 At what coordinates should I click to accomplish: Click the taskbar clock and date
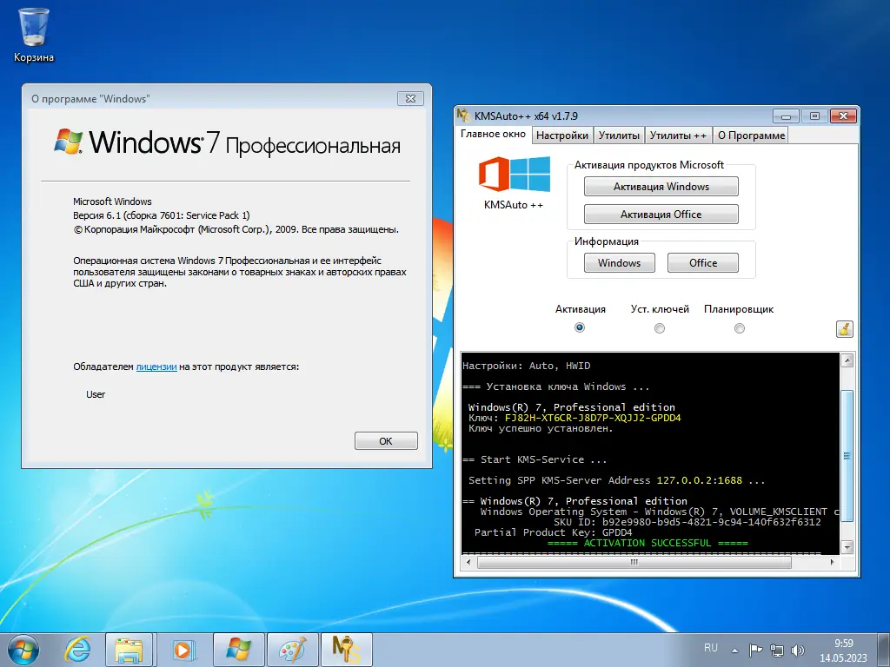click(x=843, y=650)
